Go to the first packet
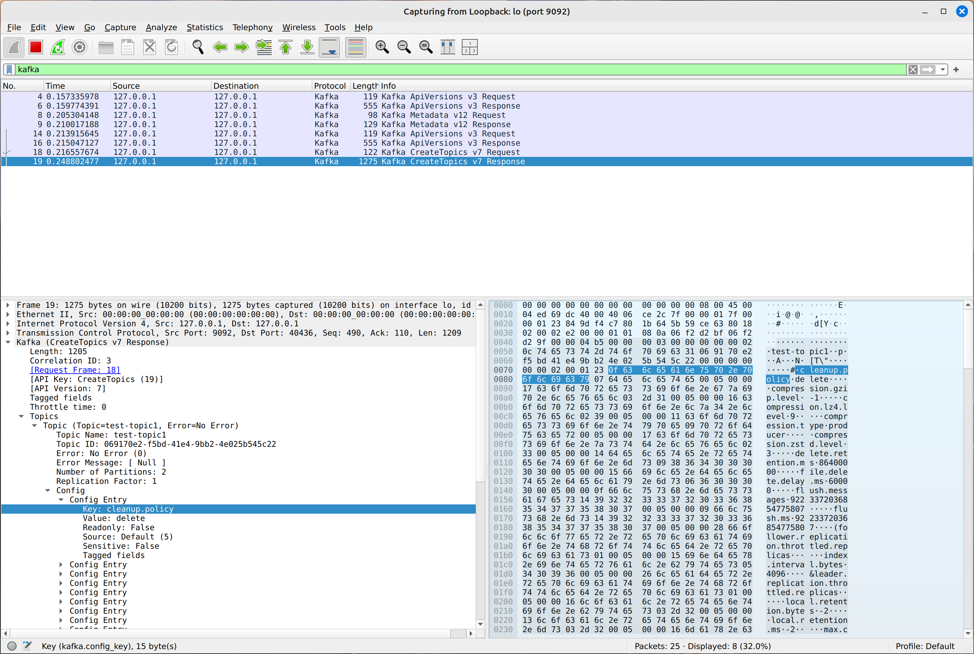 click(286, 47)
